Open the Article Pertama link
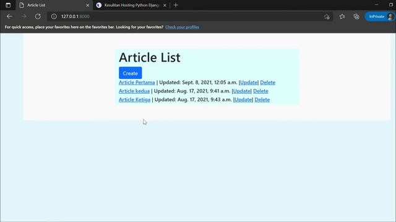The height and width of the screenshot is (222, 396). (x=137, y=82)
